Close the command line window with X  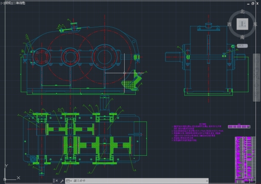tap(57, 180)
